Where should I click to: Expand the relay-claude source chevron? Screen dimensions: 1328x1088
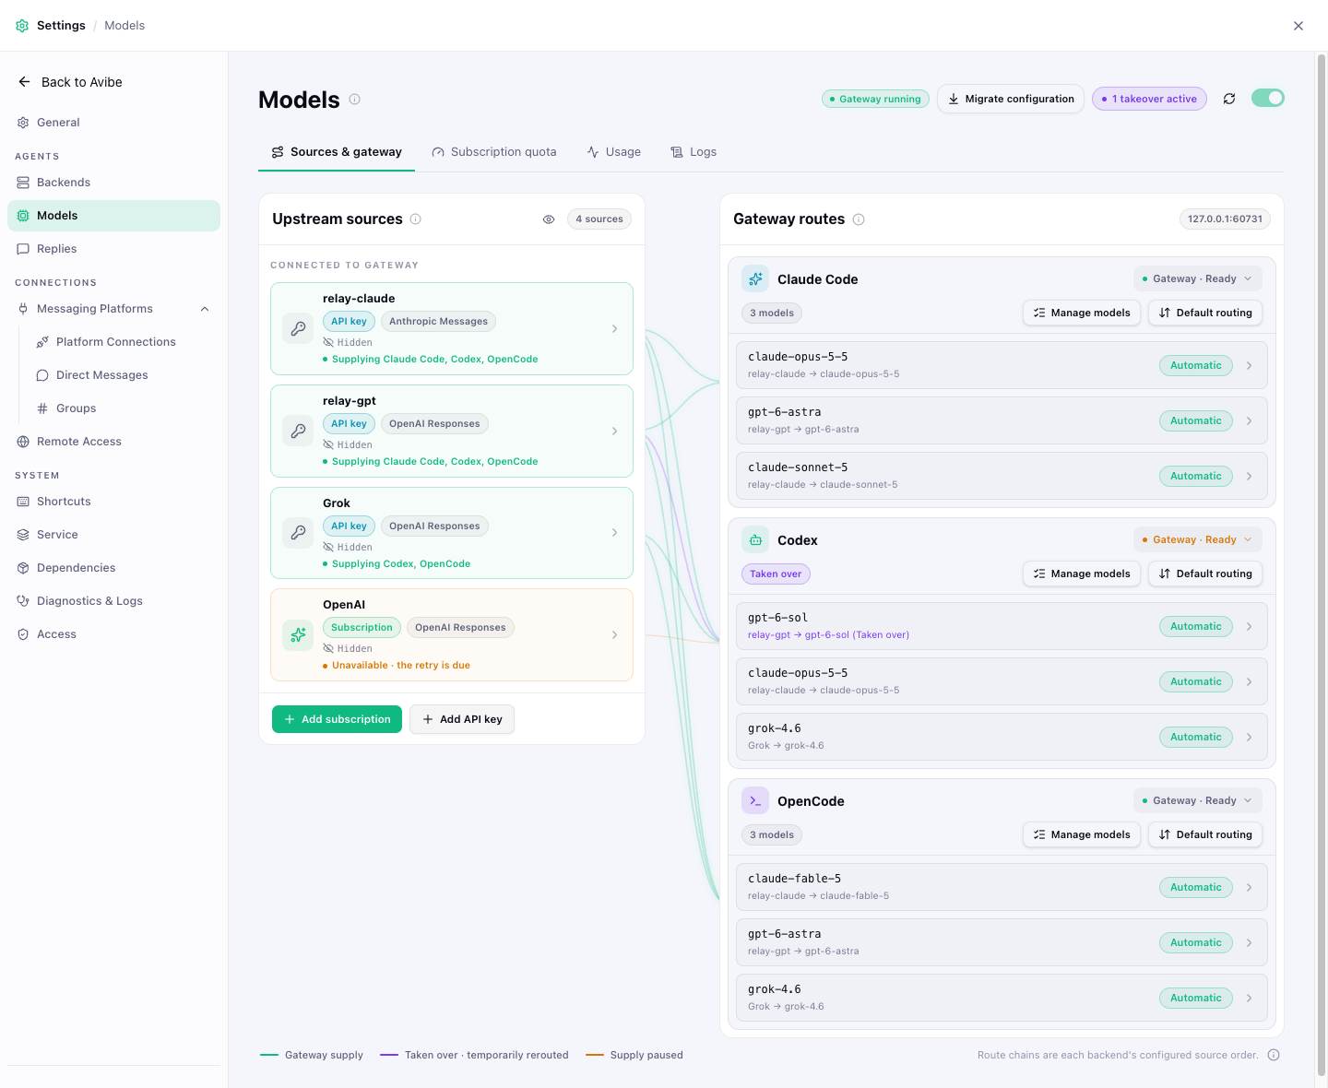(614, 329)
